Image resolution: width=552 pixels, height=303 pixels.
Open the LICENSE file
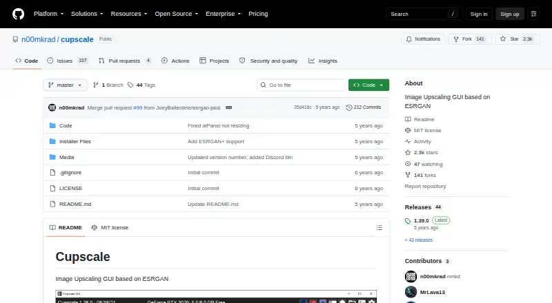tap(71, 189)
